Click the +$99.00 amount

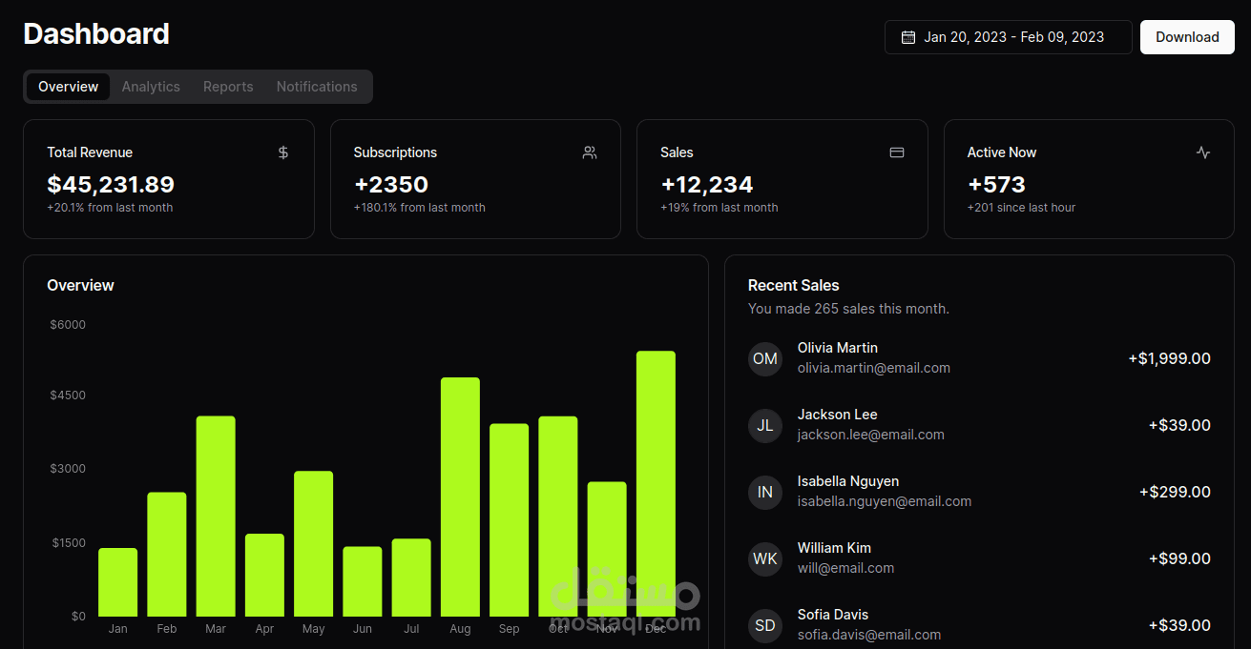pyautogui.click(x=1179, y=558)
